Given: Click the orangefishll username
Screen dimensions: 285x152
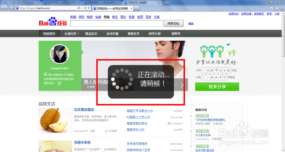Looking at the screenshot, I should 60,68.
